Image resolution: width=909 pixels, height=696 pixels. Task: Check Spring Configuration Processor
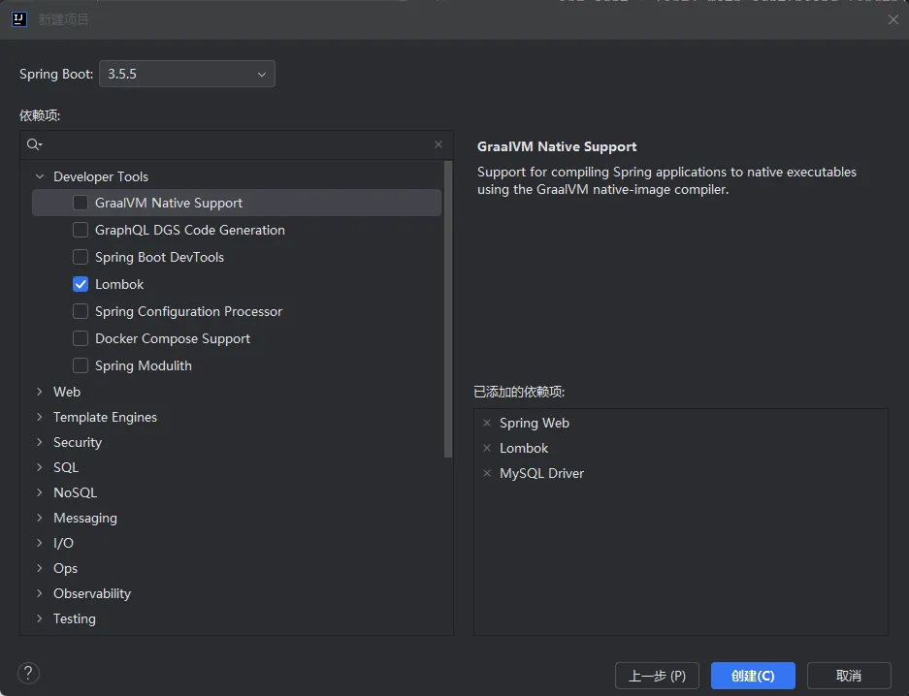point(81,311)
